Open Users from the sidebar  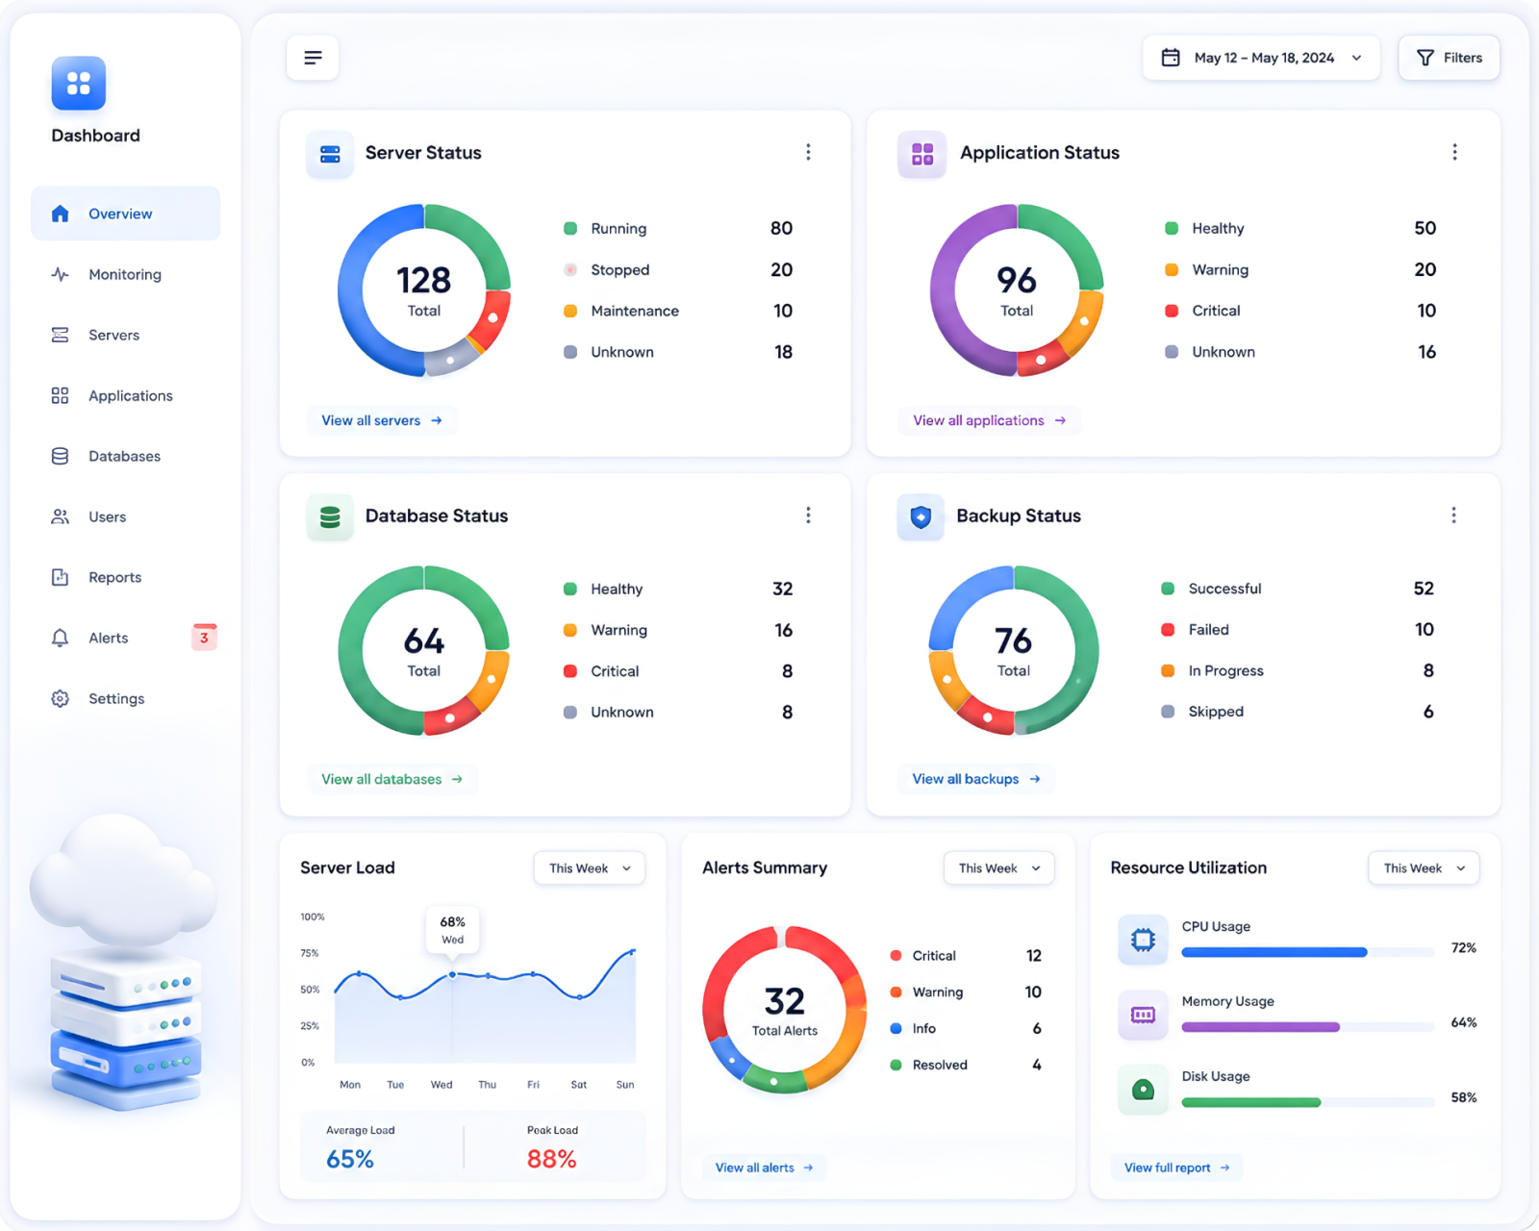[125, 516]
